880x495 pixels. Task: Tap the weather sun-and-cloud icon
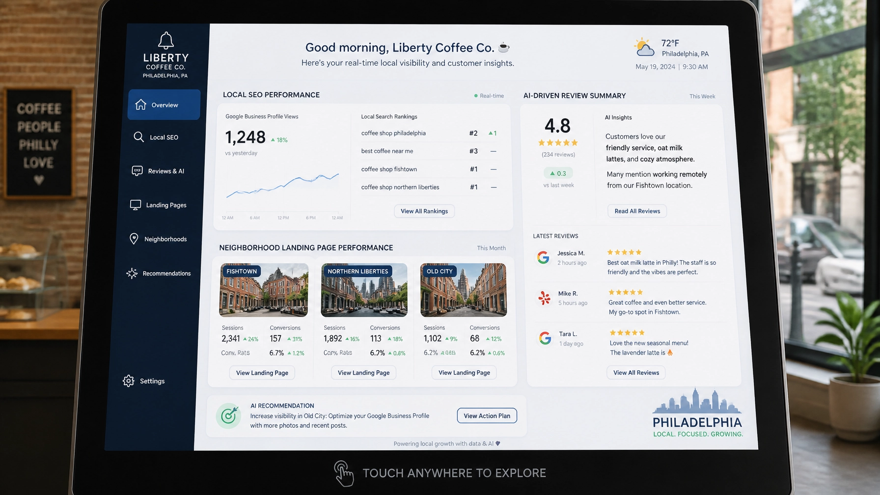point(644,48)
